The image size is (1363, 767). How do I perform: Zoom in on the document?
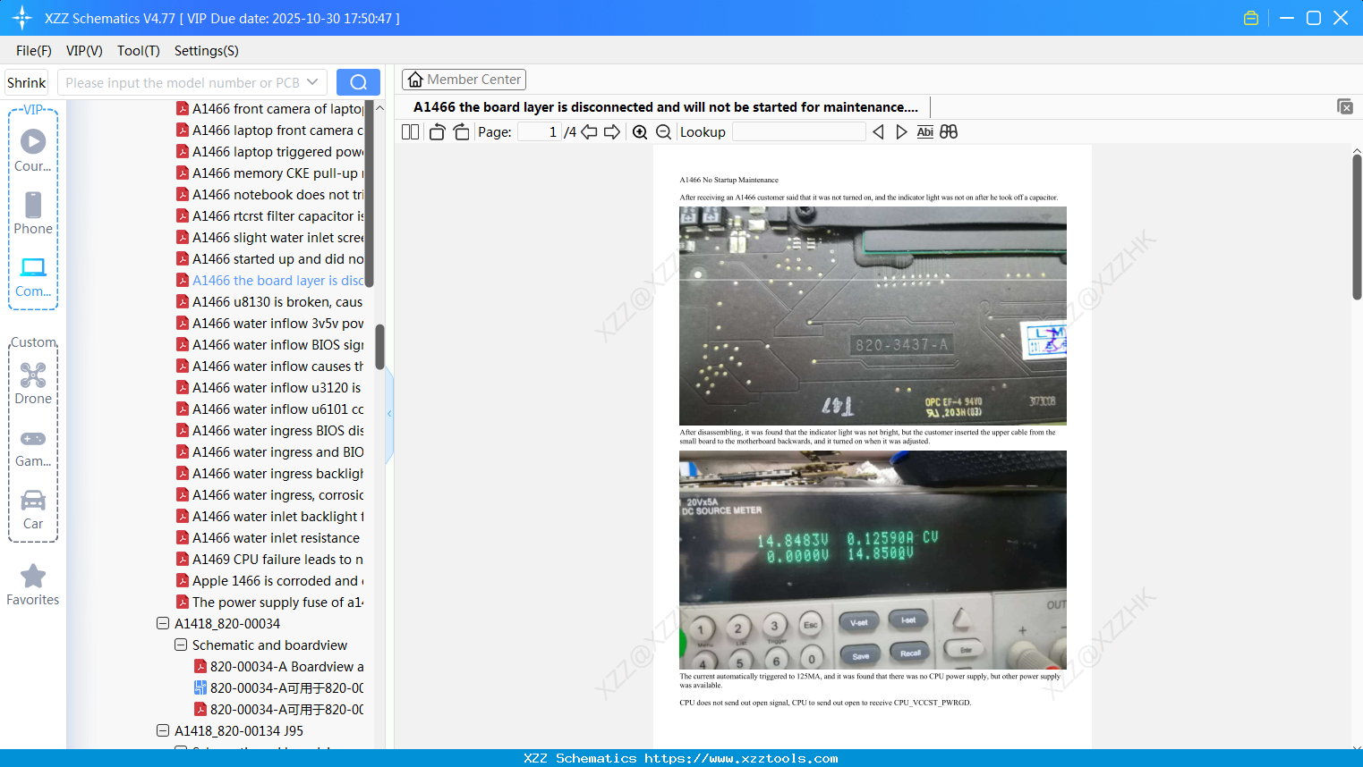coord(640,132)
